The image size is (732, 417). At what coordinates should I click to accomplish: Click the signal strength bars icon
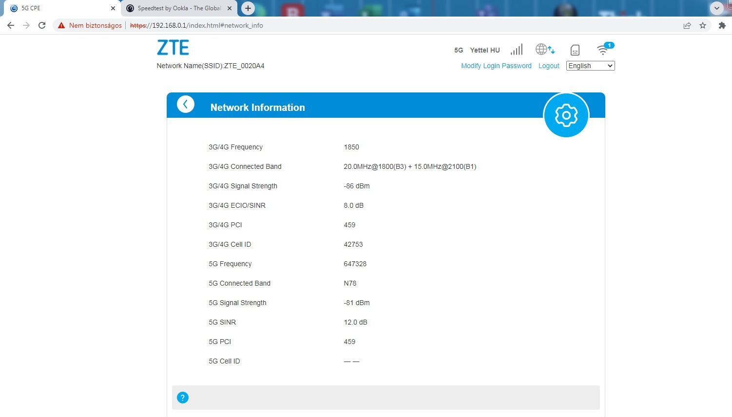(517, 50)
